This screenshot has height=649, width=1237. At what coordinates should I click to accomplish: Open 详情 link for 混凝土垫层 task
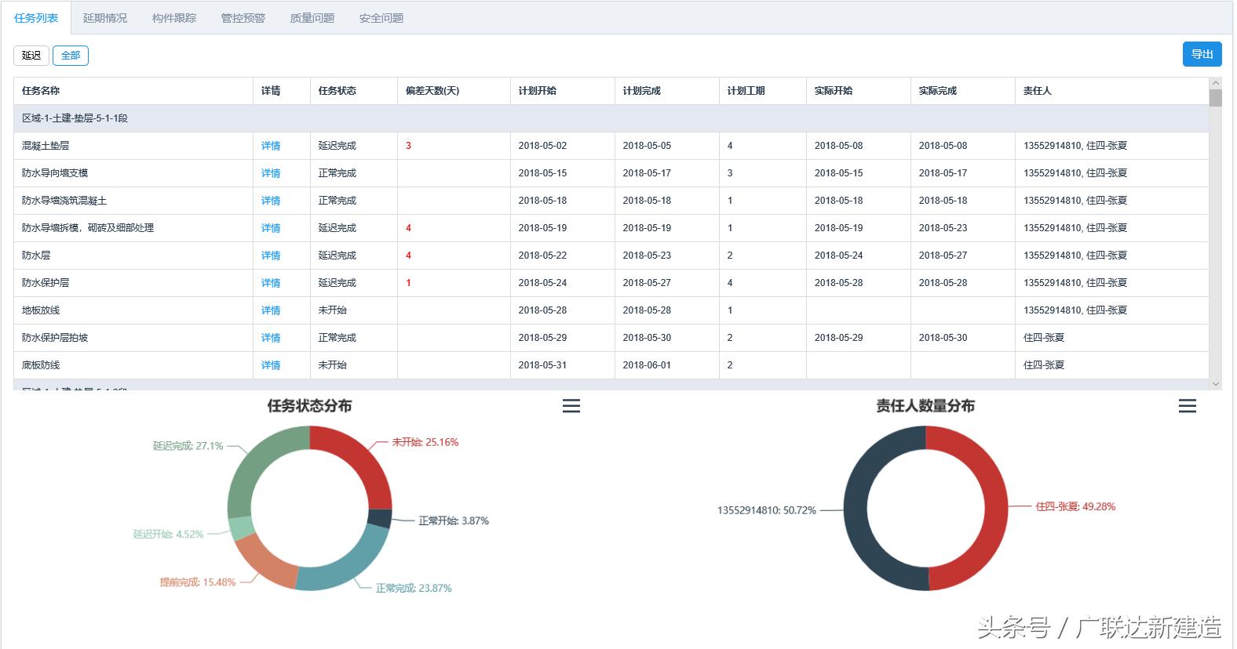coord(271,146)
